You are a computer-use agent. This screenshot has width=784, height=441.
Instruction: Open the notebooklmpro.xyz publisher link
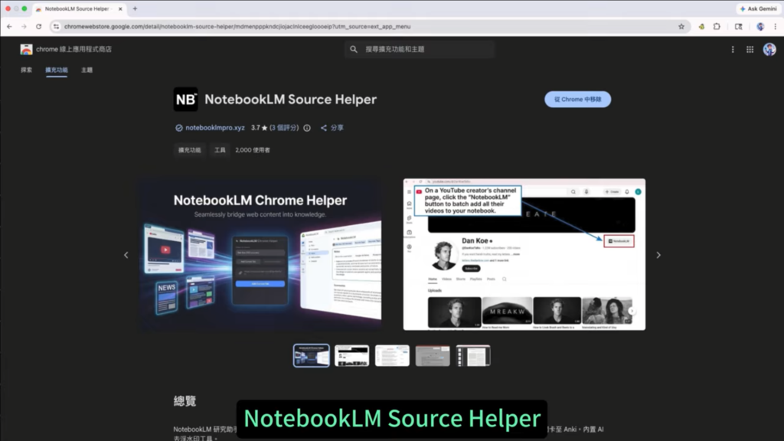[x=215, y=128]
